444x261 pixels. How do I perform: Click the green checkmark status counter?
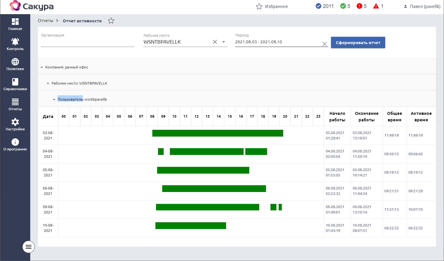point(343,6)
